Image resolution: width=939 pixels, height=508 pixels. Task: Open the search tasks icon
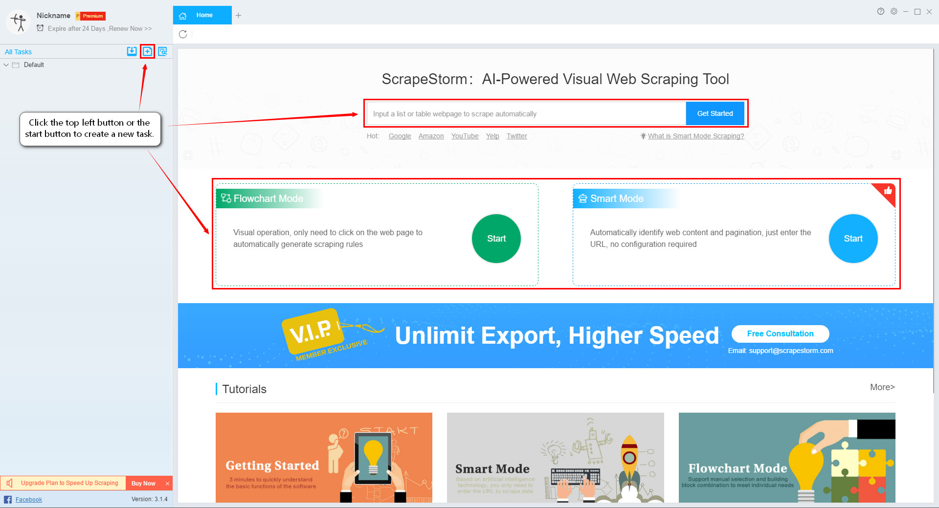(x=162, y=51)
